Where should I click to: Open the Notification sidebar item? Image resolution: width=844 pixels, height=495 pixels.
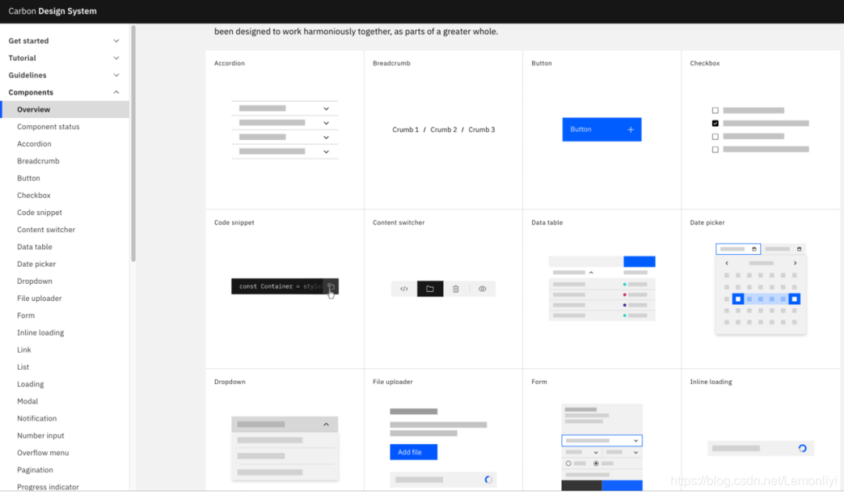coord(37,418)
